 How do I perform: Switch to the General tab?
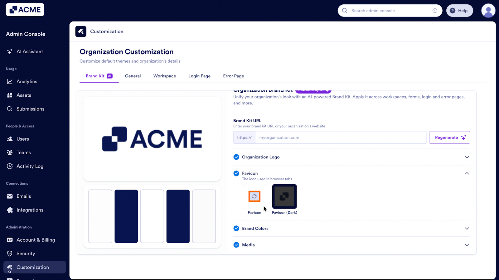(133, 76)
